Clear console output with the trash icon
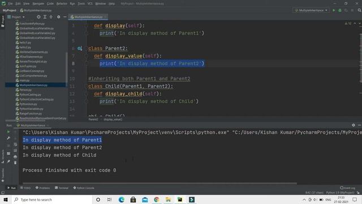 tap(15, 163)
